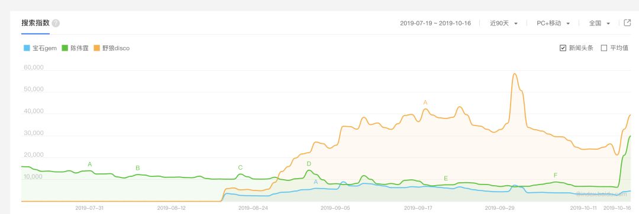Toggle the green 陈伟霆 legend swatch
This screenshot has width=639, height=214.
pyautogui.click(x=65, y=48)
